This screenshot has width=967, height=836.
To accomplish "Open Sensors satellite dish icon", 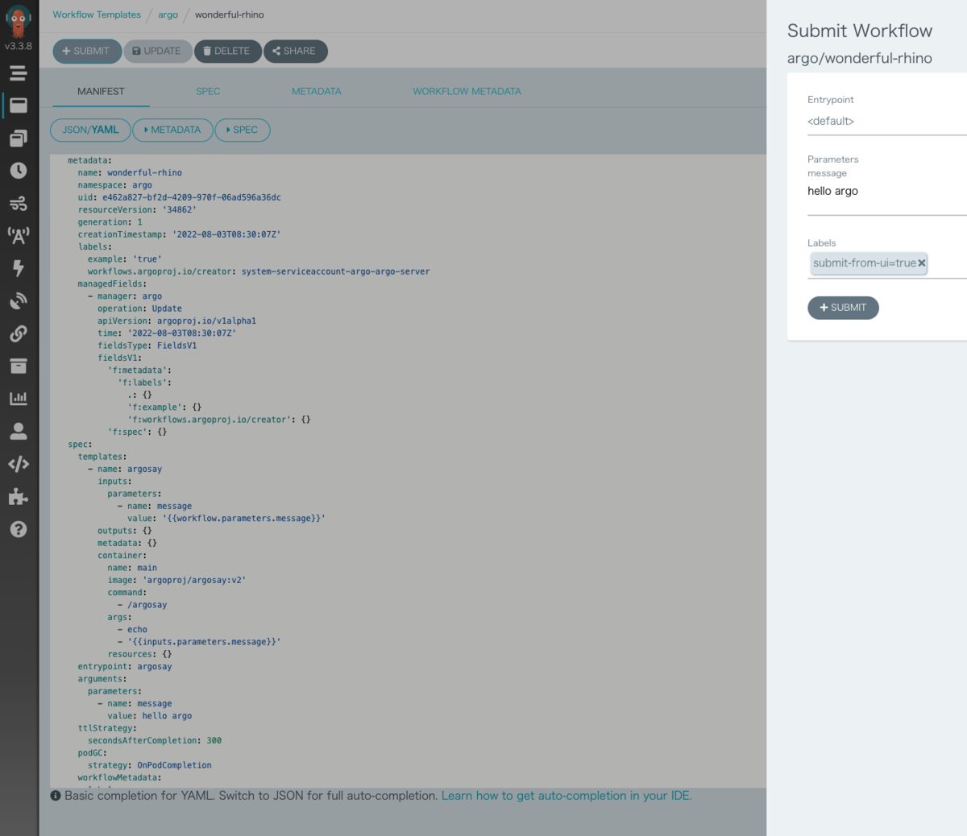I will (x=19, y=301).
